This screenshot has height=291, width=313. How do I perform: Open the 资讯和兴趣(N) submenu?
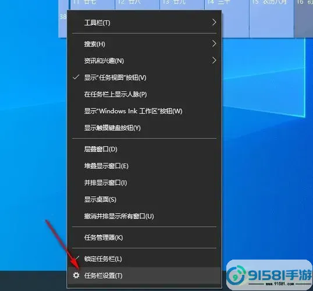click(x=144, y=61)
